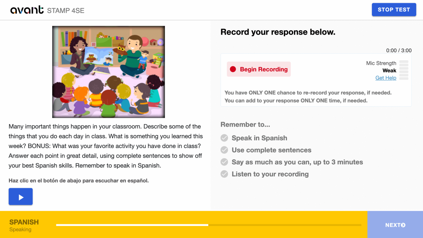Click the STAMP 4SE title text
423x238 pixels.
(66, 11)
